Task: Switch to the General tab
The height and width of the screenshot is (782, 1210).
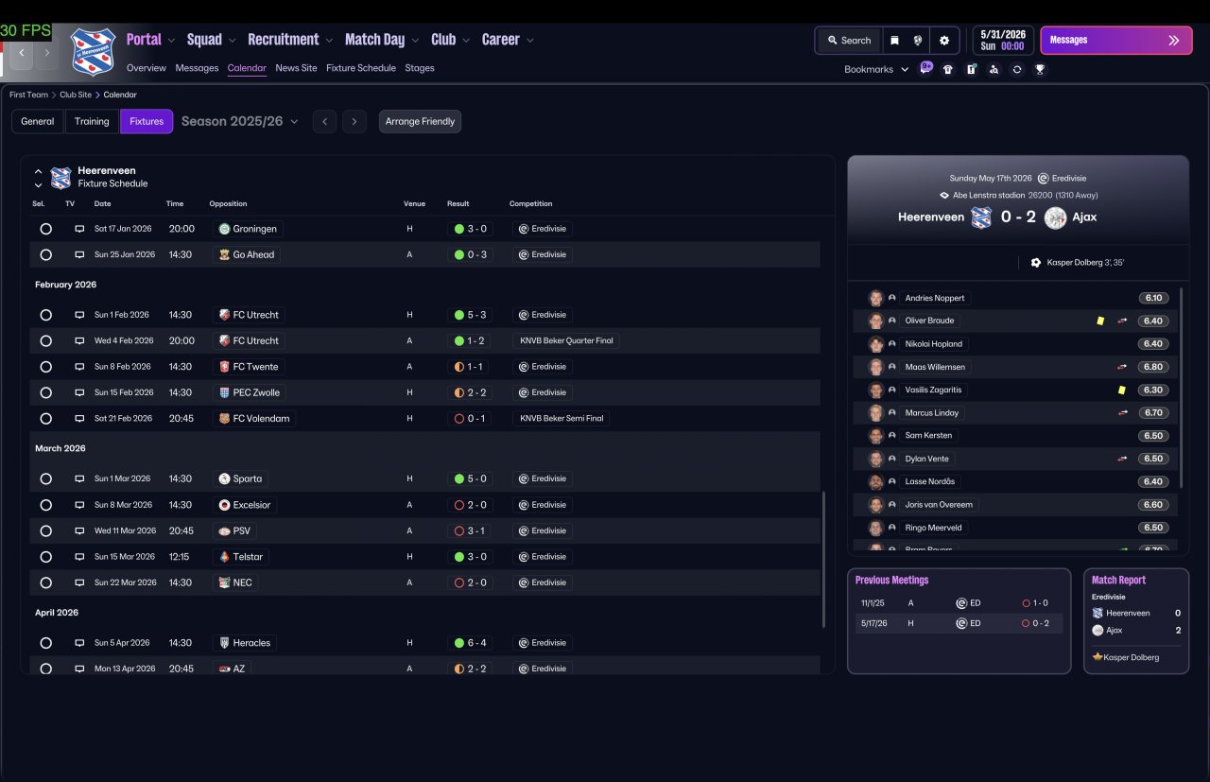Action: pos(38,121)
